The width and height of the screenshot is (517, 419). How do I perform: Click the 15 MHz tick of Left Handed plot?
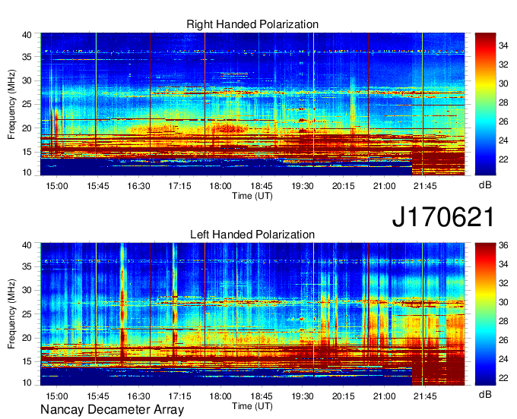pyautogui.click(x=27, y=362)
